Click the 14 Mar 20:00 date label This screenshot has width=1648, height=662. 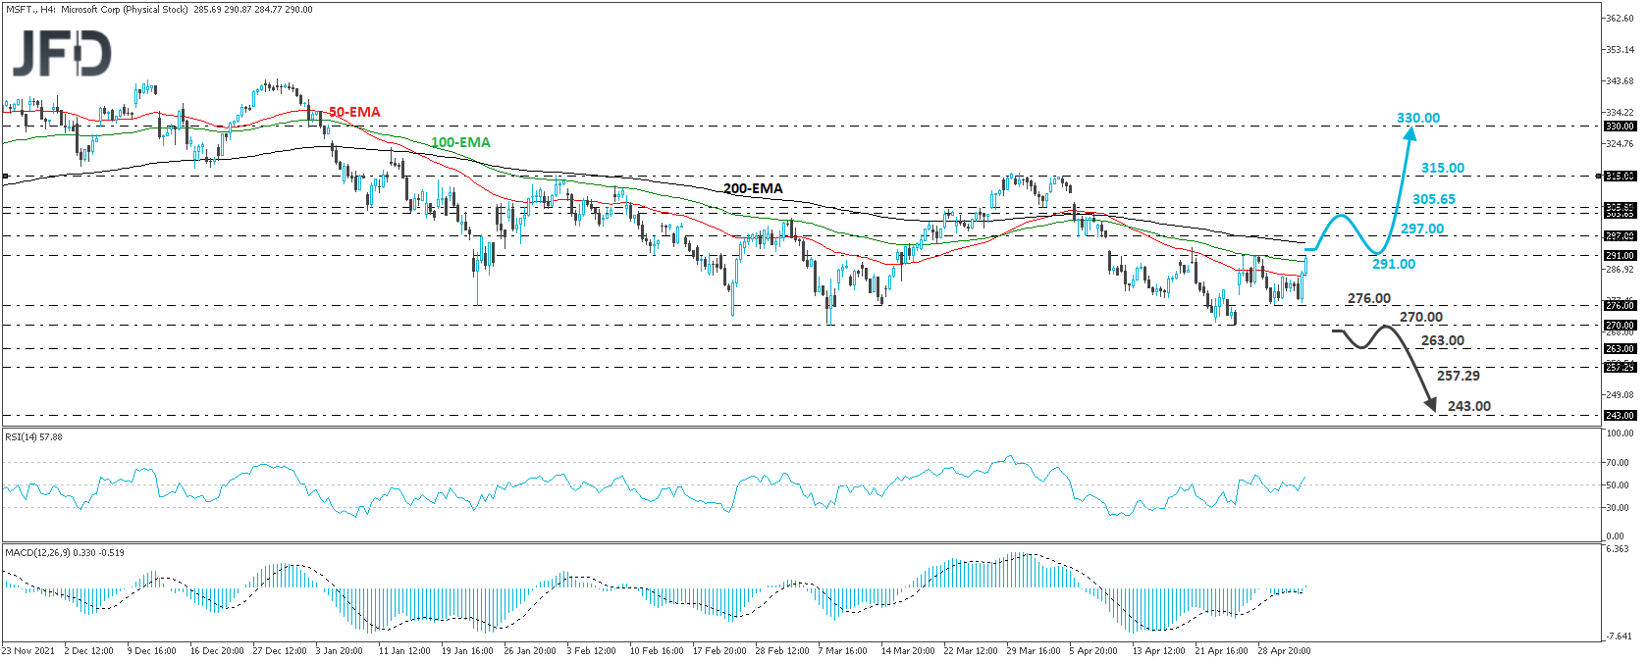pyautogui.click(x=908, y=651)
